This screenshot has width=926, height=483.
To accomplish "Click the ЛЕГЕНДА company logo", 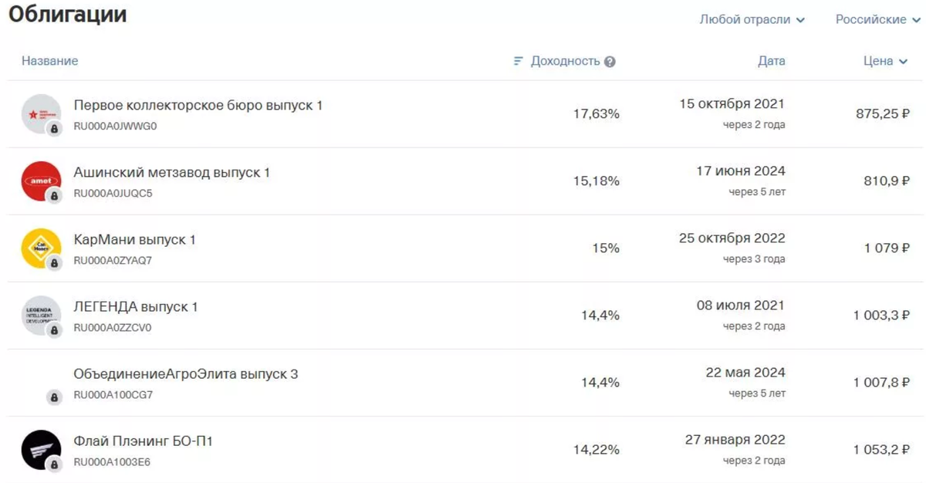I will click(41, 316).
